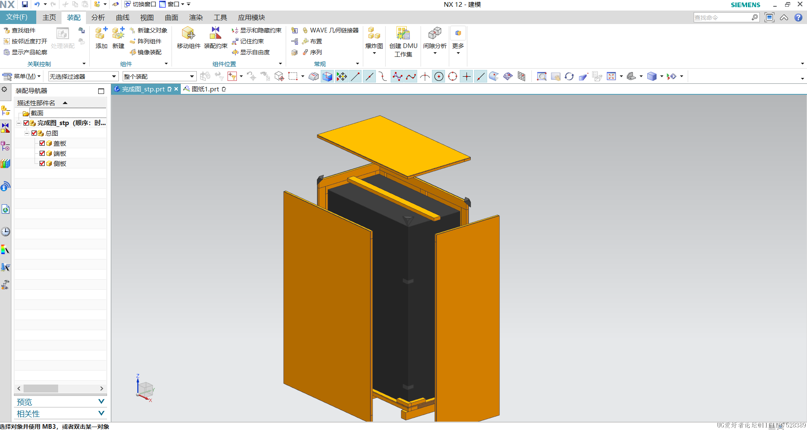Toggle the 完成图_stp root assembly checkbox

pyautogui.click(x=26, y=123)
